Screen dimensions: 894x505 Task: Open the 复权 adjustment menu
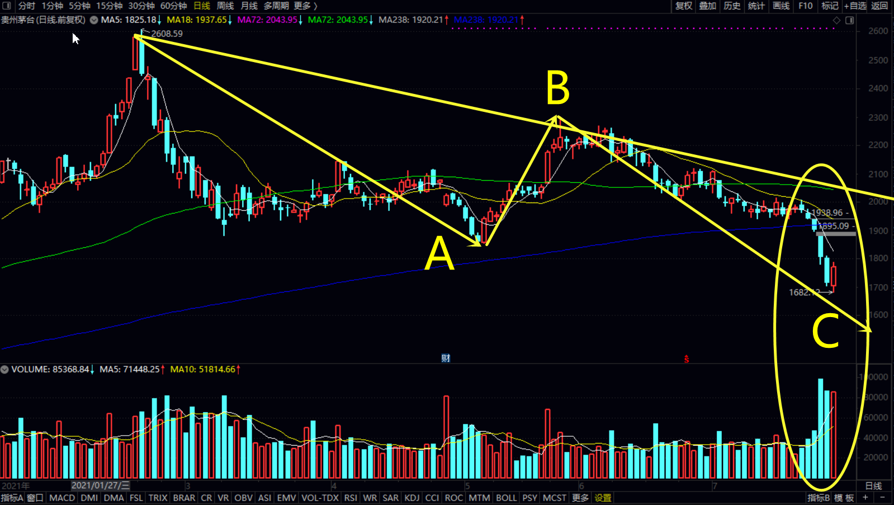[x=684, y=6]
